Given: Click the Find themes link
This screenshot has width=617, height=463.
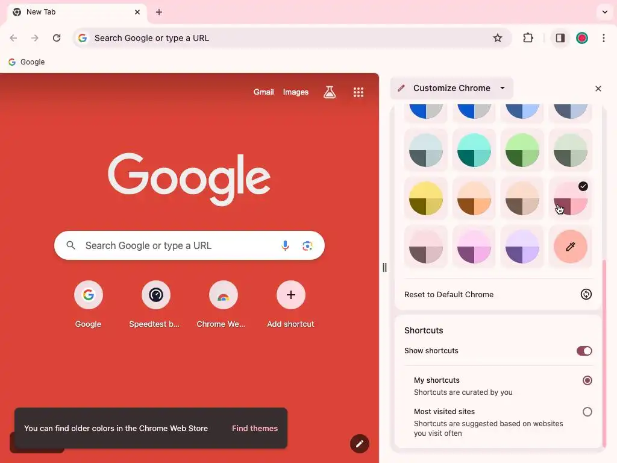Looking at the screenshot, I should (x=255, y=429).
